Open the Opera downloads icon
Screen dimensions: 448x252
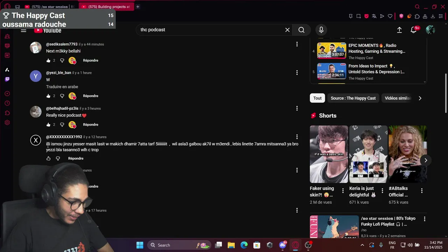433,16
